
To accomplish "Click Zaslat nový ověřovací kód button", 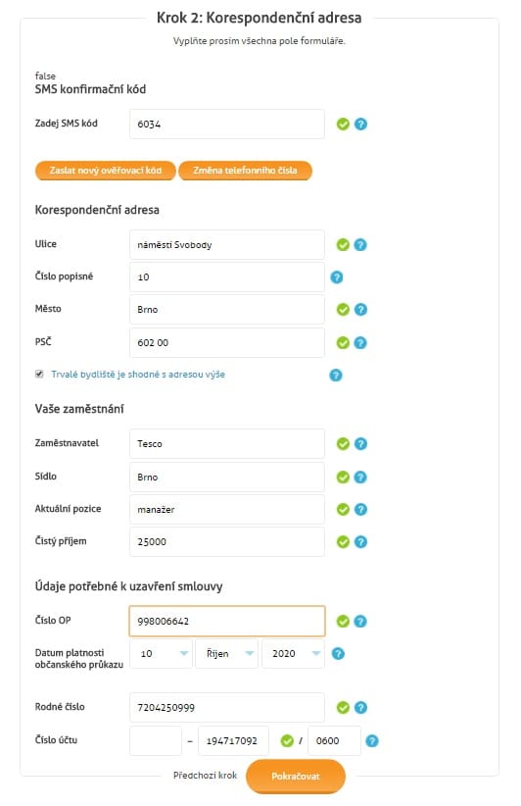I will (x=105, y=171).
